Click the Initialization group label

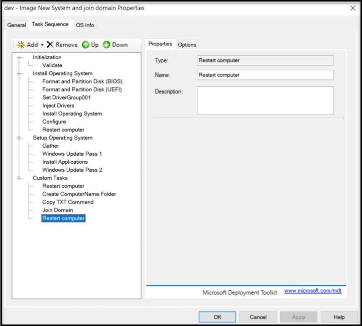coord(47,57)
